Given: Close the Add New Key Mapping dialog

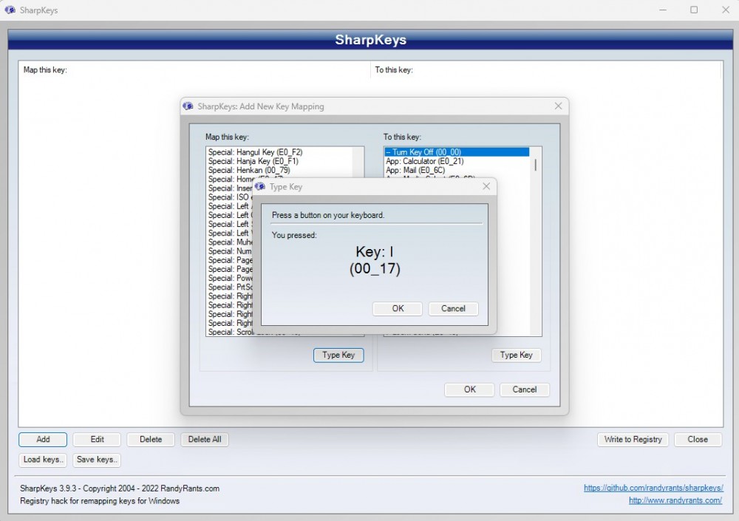Looking at the screenshot, I should click(x=559, y=106).
